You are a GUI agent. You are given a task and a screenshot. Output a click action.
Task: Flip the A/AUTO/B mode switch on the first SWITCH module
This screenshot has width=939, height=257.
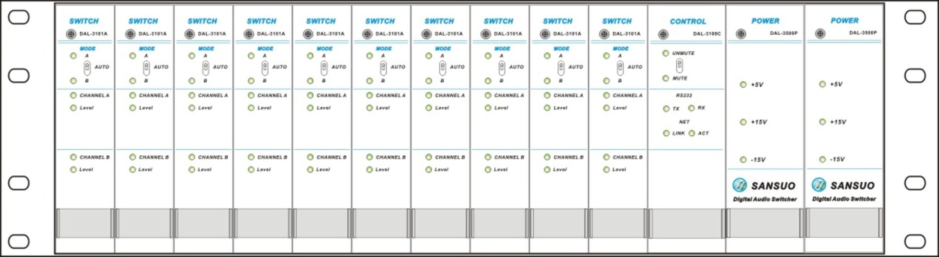click(87, 67)
